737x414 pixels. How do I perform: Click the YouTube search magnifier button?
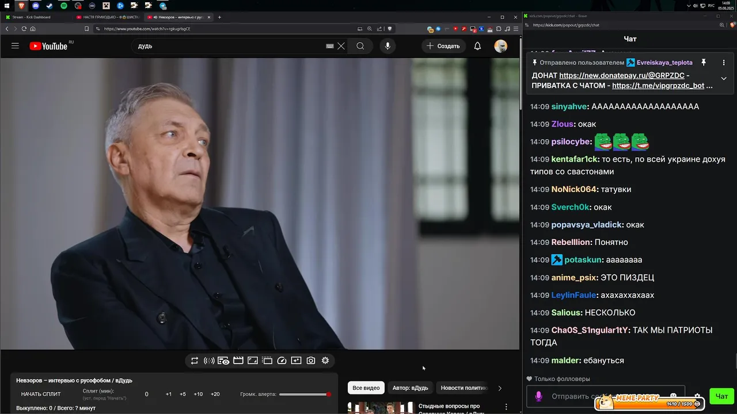360,46
